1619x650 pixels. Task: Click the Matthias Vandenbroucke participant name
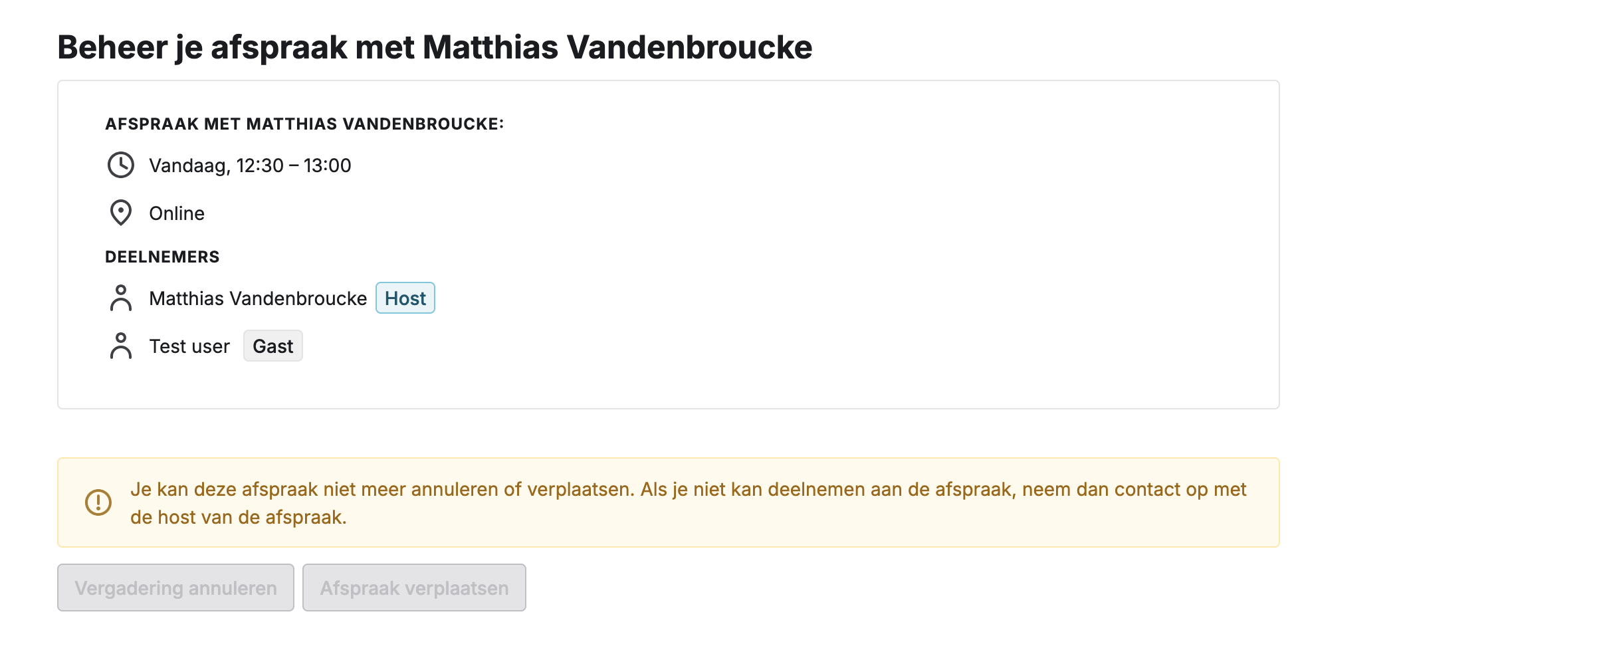(258, 298)
